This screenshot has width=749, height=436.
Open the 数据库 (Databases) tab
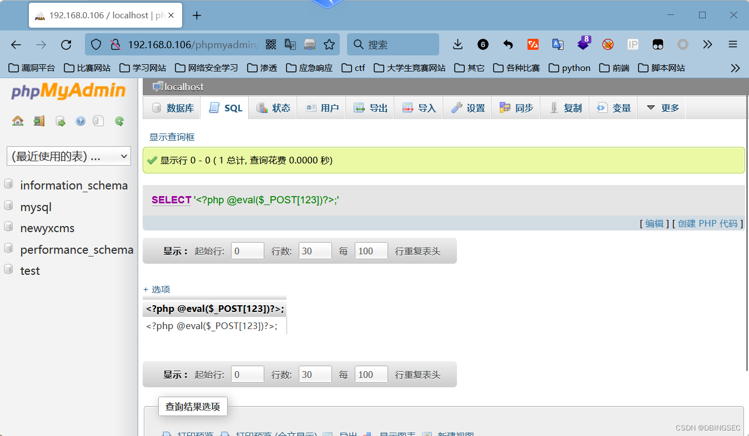173,108
